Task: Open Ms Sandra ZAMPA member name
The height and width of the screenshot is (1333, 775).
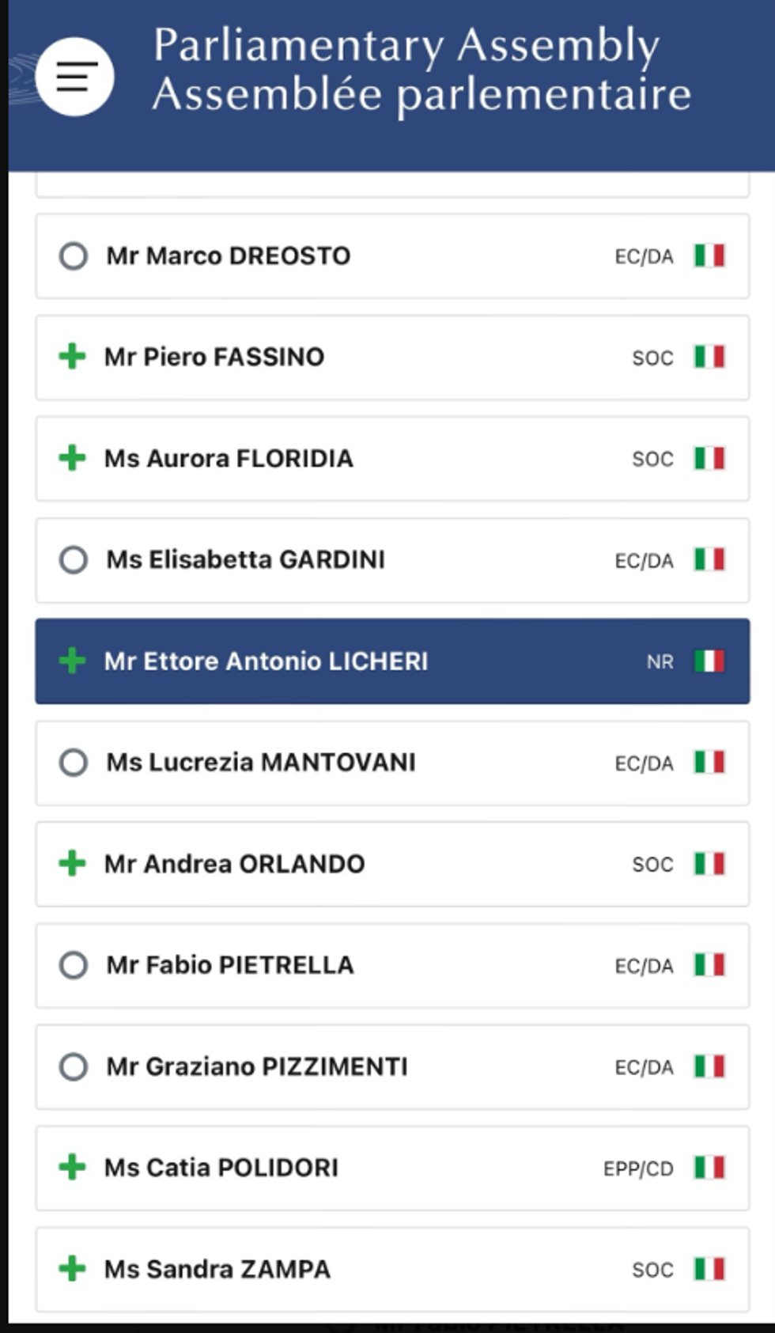Action: click(x=217, y=1269)
